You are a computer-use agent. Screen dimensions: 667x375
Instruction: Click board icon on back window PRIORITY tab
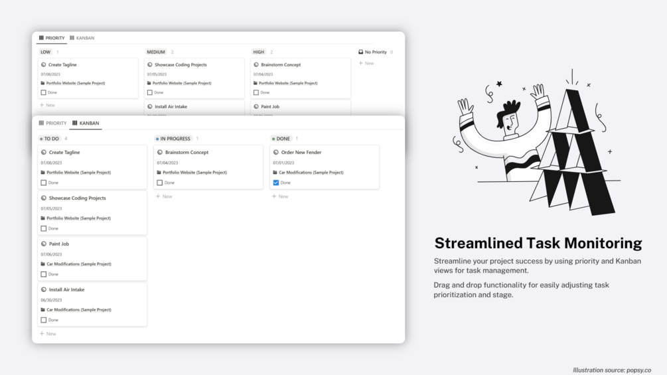pyautogui.click(x=41, y=38)
